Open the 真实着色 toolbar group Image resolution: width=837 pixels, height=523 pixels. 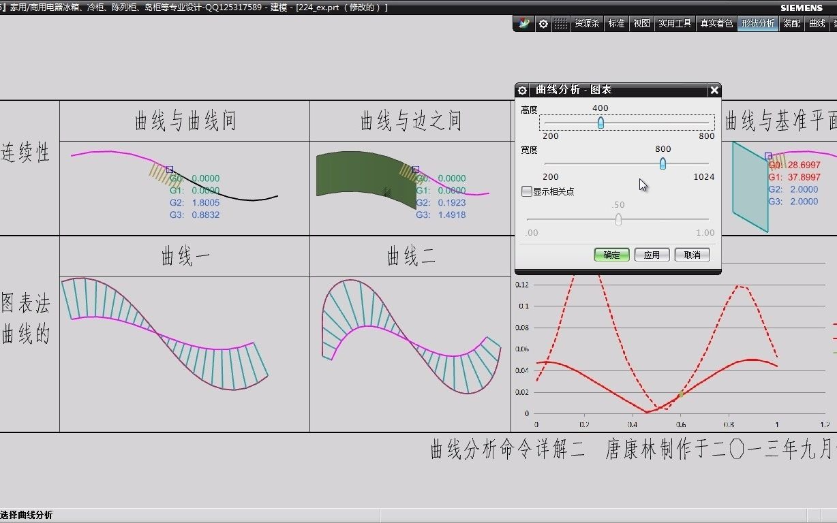716,23
